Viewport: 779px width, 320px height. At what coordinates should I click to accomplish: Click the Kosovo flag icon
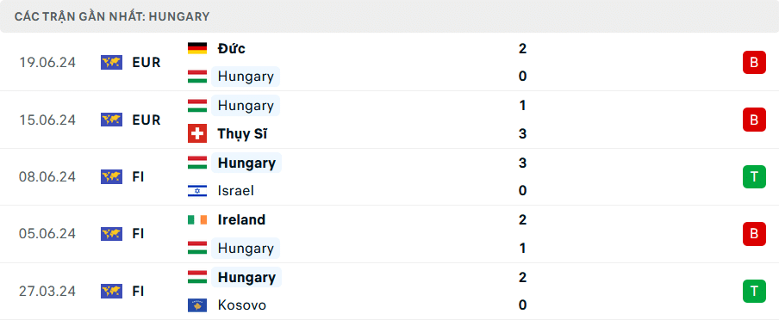click(x=197, y=305)
